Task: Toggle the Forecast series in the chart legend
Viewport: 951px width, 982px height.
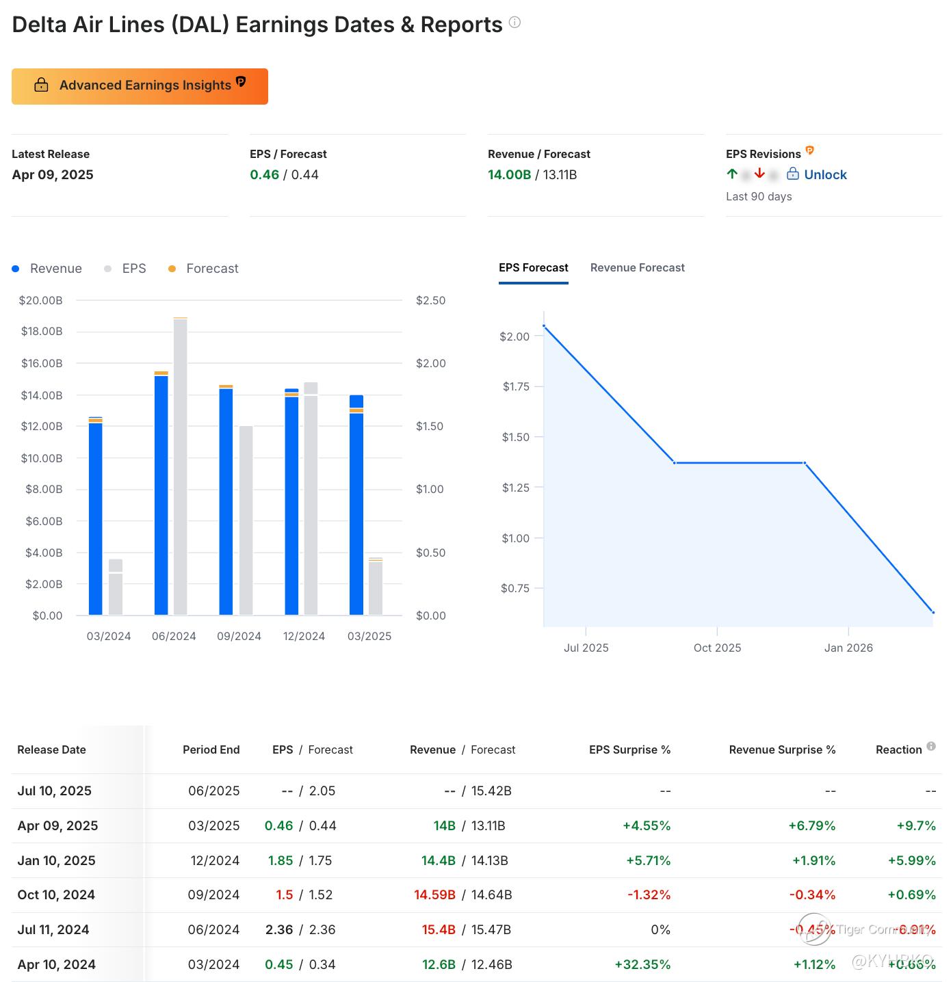Action: click(x=203, y=269)
